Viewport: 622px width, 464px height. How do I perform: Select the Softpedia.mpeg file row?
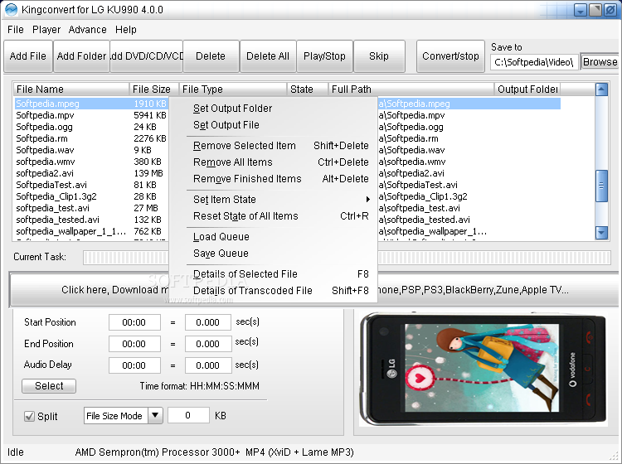click(91, 104)
